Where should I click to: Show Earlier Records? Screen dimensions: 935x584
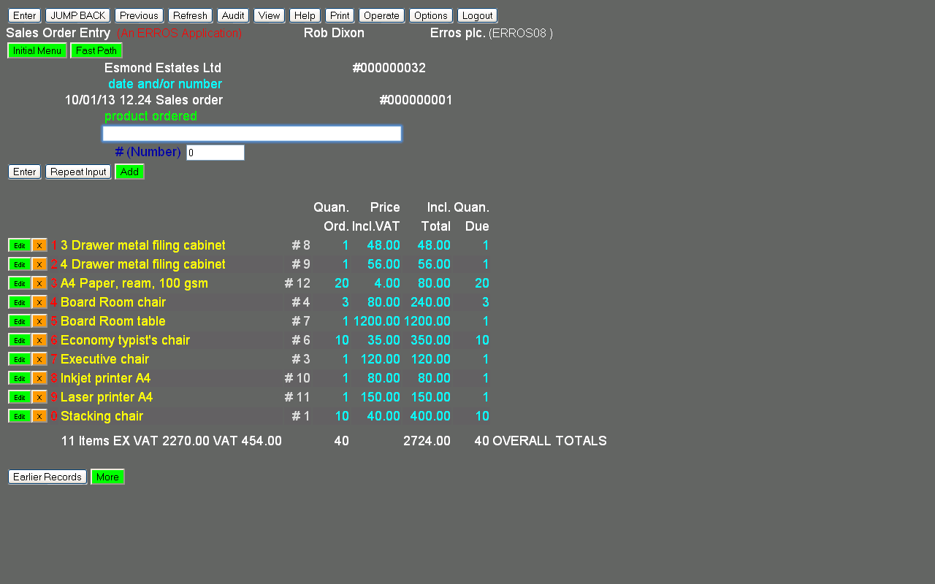click(47, 477)
